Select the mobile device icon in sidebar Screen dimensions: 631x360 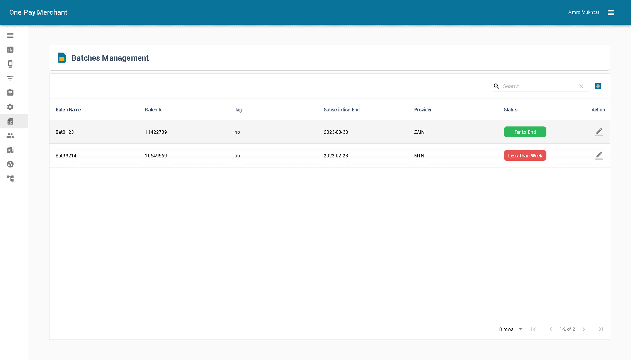click(x=10, y=64)
